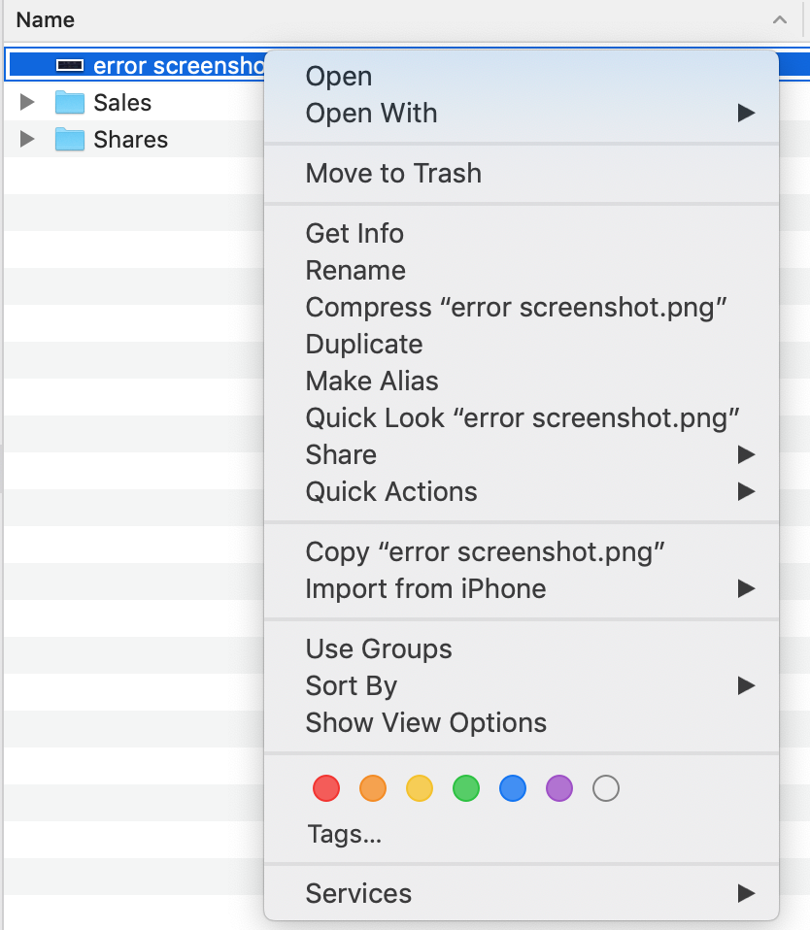The width and height of the screenshot is (810, 930).
Task: Choose Get Info
Action: tap(521, 233)
